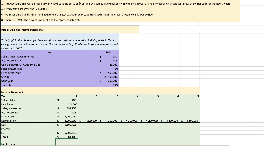Click the info chart unit sales value 21,000
Image resolution: width=264 pixels, height=146 pixels.
(109, 65)
